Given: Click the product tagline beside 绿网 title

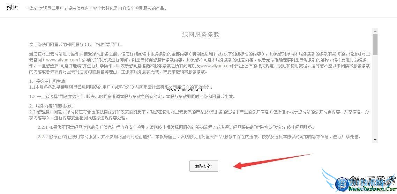Looking at the screenshot, I should (96, 8).
